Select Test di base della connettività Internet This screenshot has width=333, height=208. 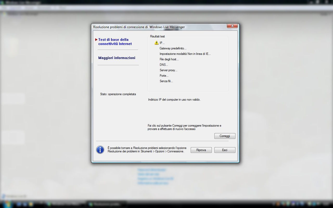(115, 42)
